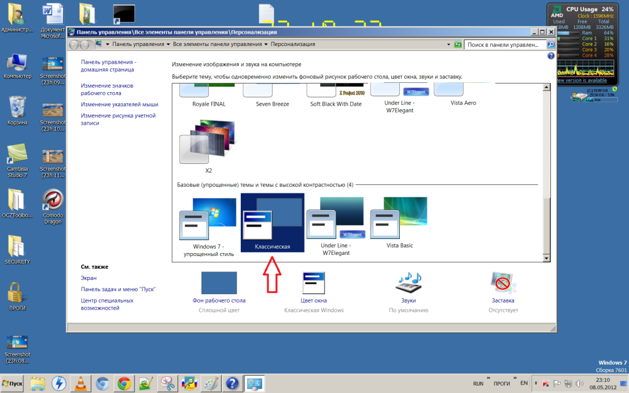Click the EN language indicator
This screenshot has width=629, height=393.
524,383
